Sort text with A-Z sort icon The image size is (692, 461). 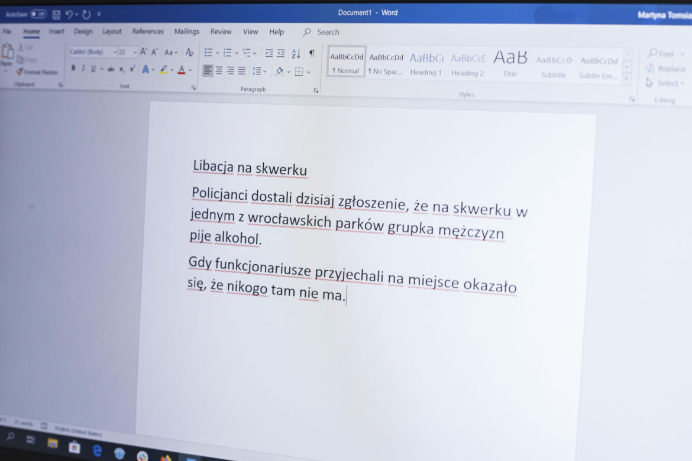point(296,54)
